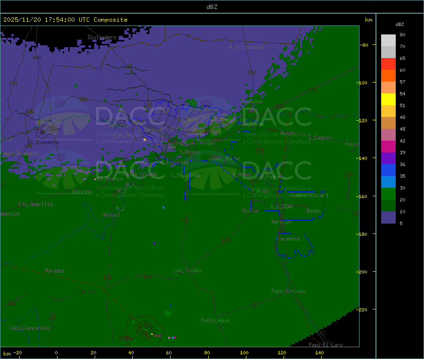Click the Los_Toldos map label
Image resolution: width=424 pixels, height=359 pixels.
click(188, 270)
